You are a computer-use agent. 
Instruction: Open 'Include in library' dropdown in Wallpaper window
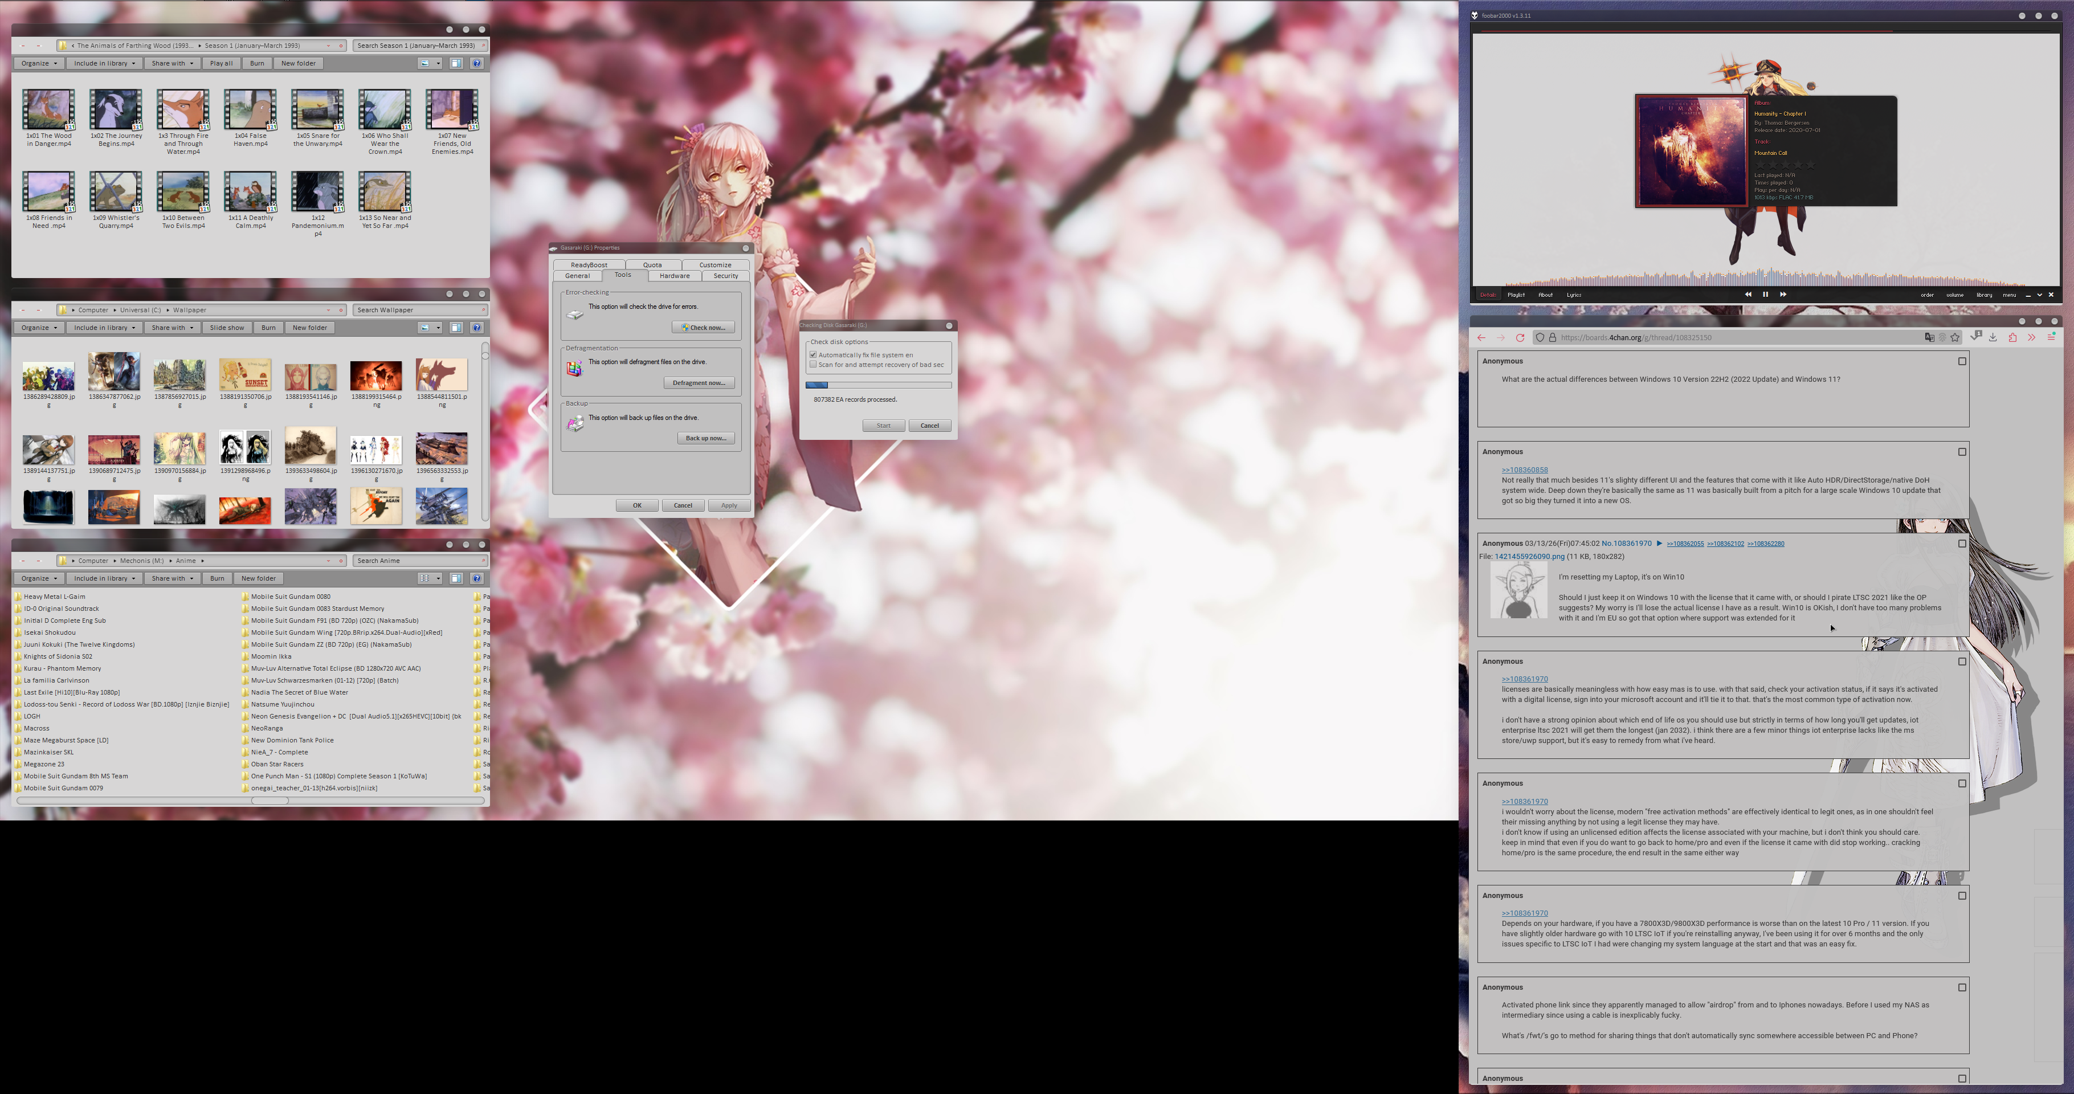pyautogui.click(x=105, y=328)
